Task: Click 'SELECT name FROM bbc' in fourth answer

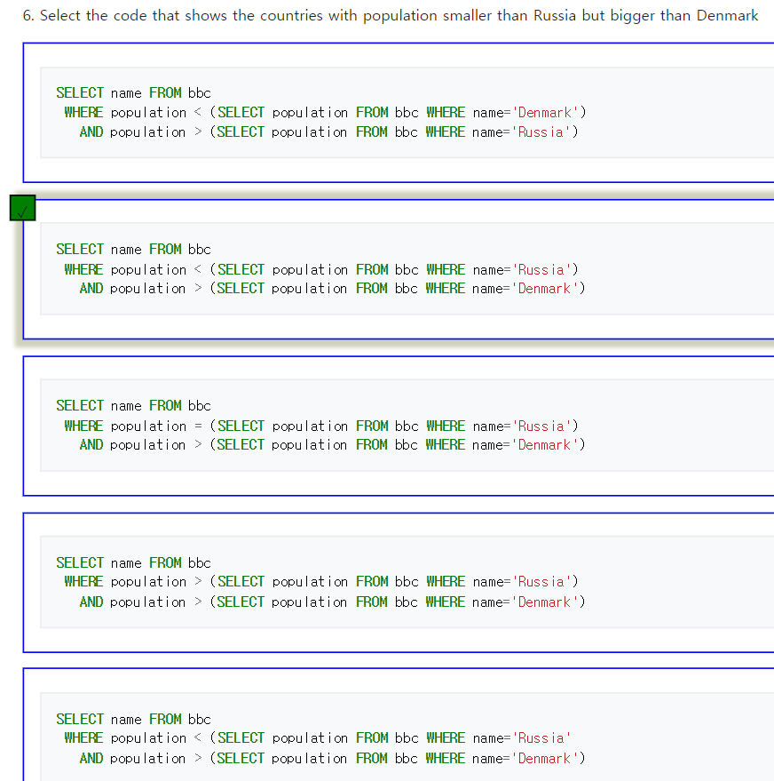Action: (x=133, y=562)
